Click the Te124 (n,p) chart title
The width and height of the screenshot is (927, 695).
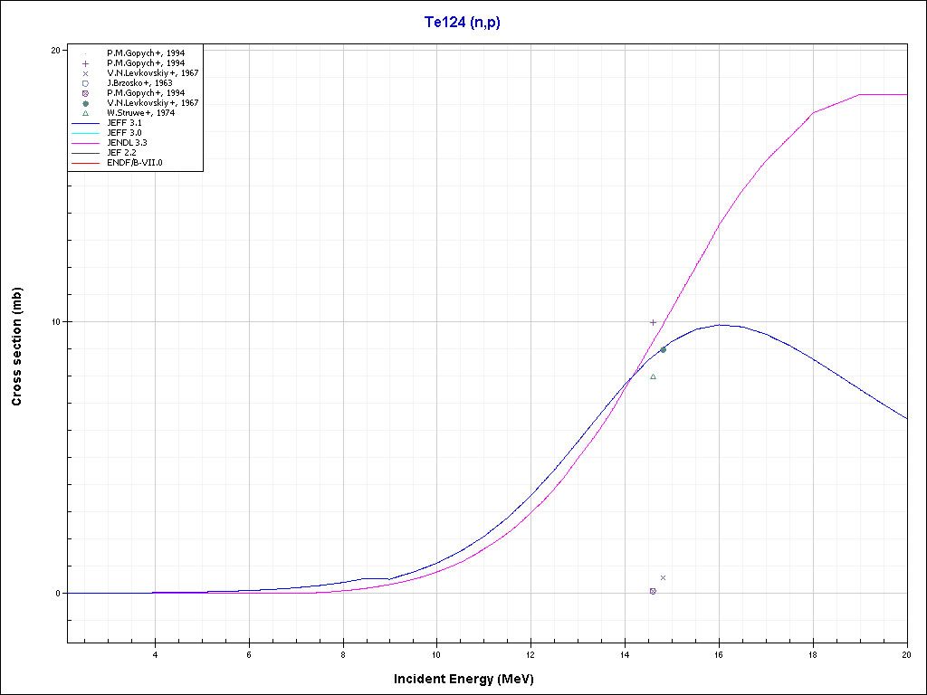point(463,23)
